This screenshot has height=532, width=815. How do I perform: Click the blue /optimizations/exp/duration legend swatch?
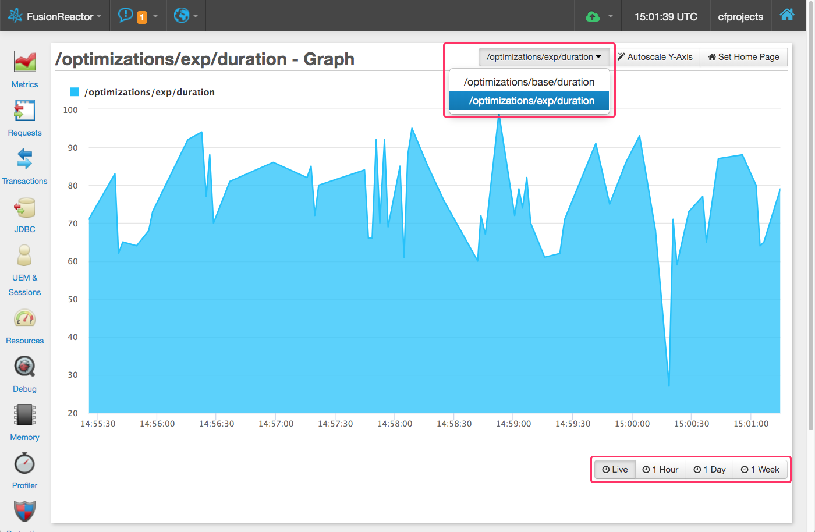74,92
